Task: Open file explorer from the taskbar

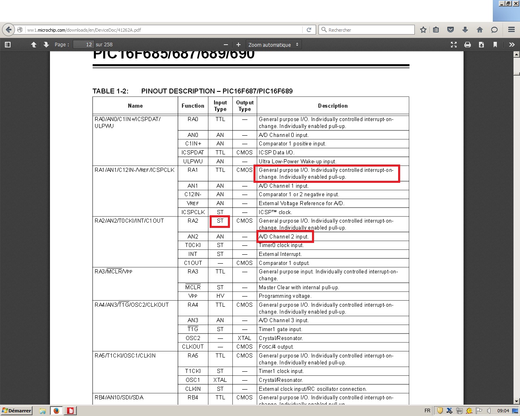Action: click(43, 411)
